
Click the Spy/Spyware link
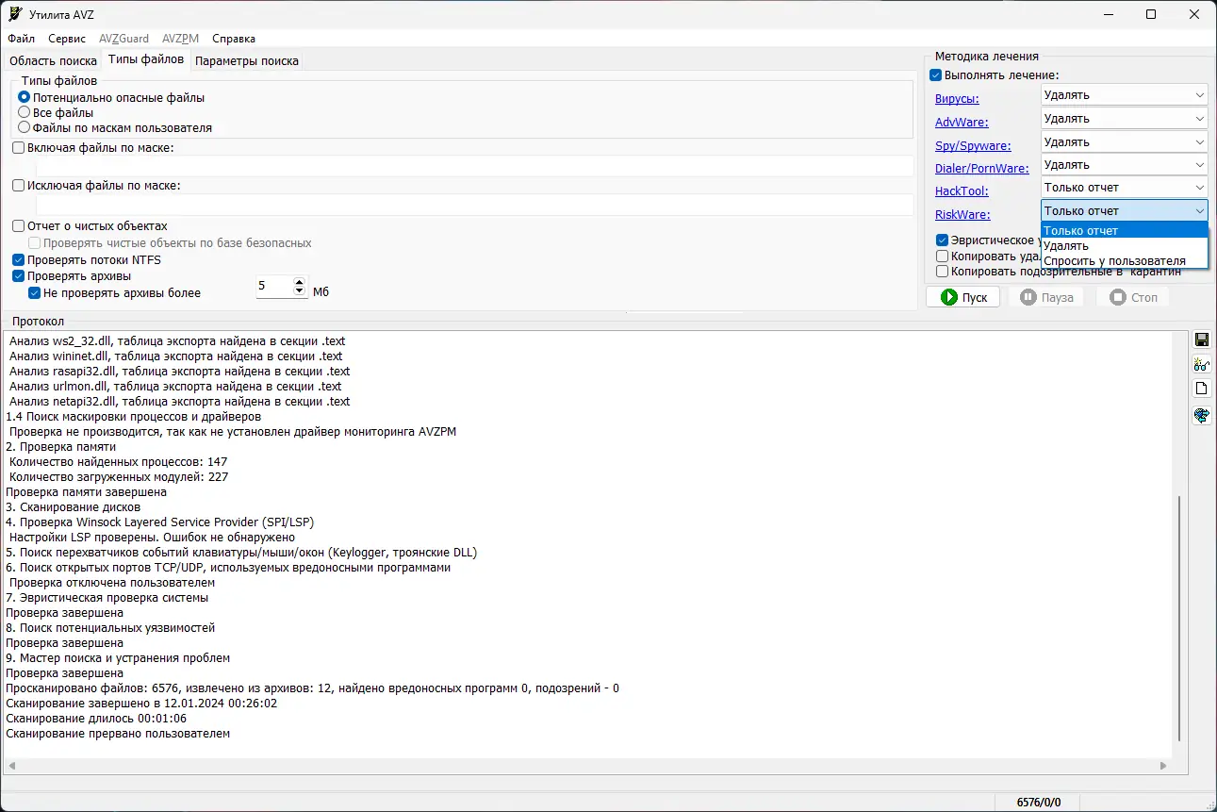pyautogui.click(x=973, y=146)
